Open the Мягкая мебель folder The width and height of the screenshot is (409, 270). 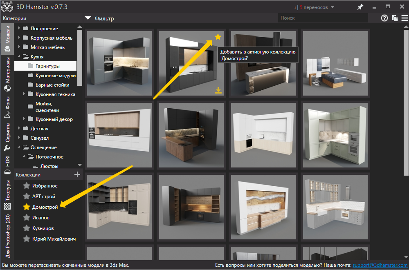click(x=47, y=47)
